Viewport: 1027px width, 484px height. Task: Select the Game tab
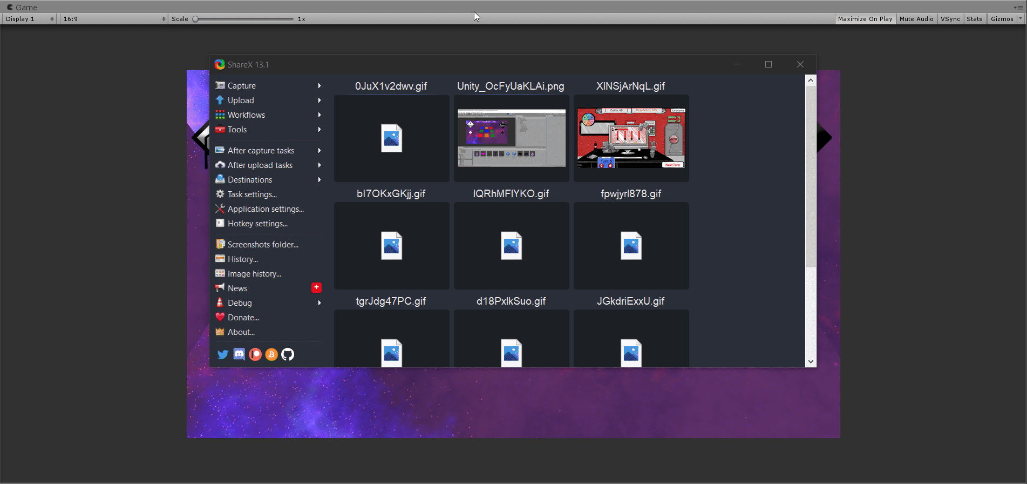point(22,7)
